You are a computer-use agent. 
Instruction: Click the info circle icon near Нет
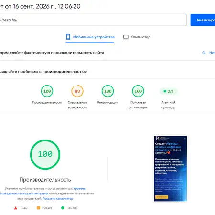pos(204,53)
